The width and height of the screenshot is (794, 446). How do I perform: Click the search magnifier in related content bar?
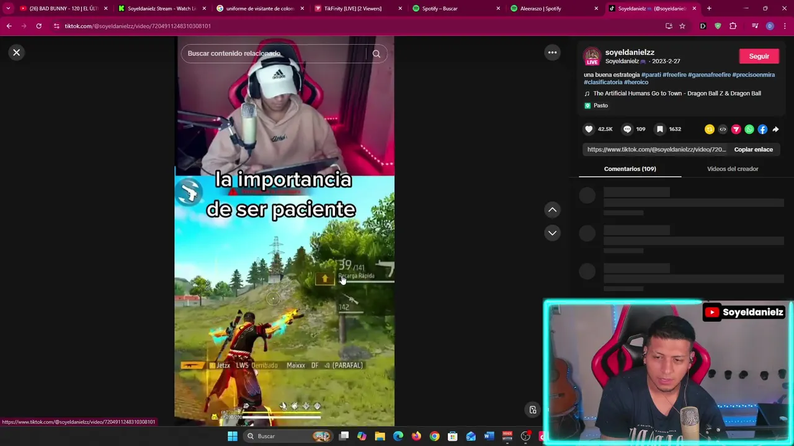376,54
